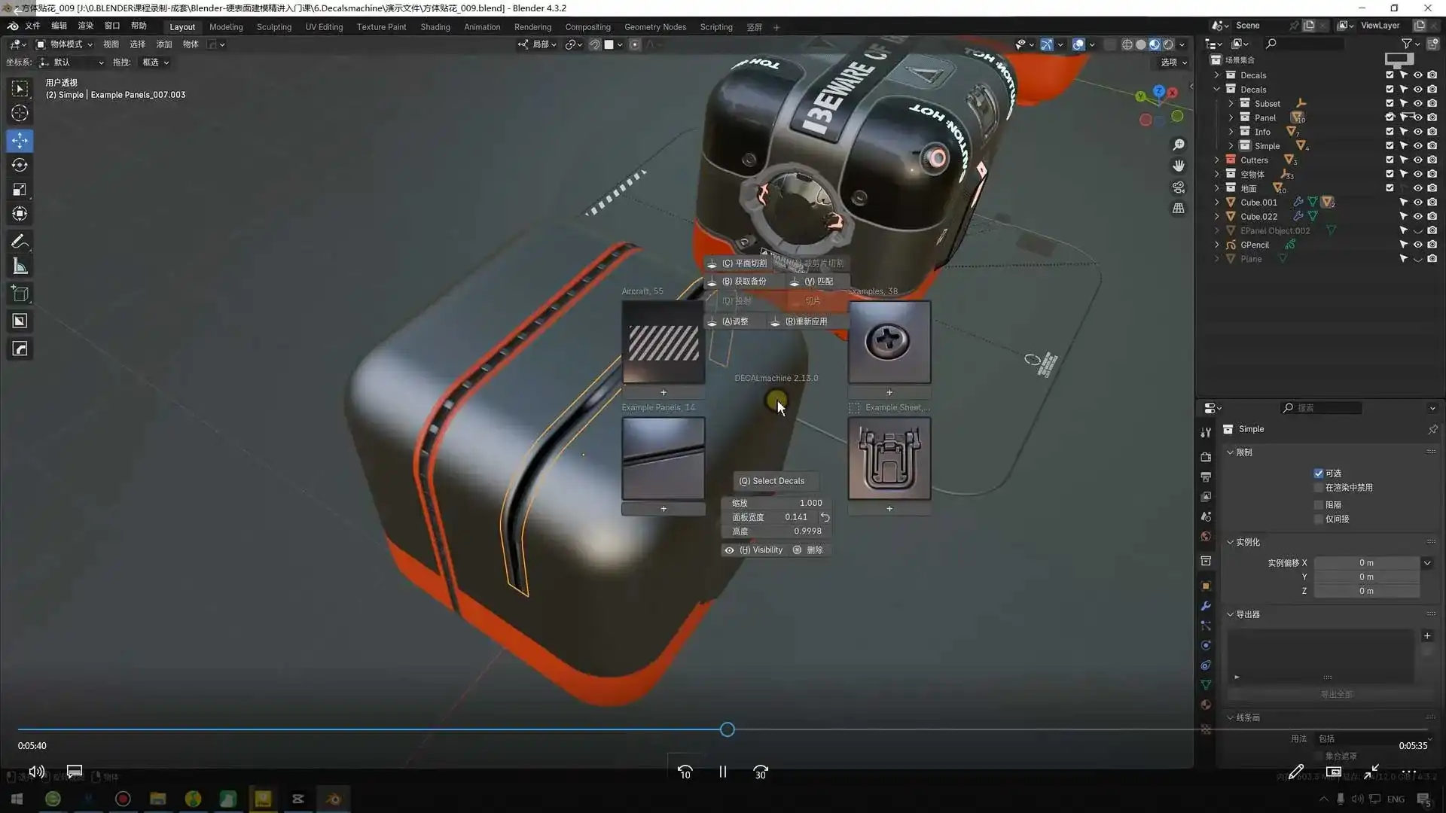The height and width of the screenshot is (813, 1446).
Task: Collapse the Decals collection
Action: [x=1217, y=89]
